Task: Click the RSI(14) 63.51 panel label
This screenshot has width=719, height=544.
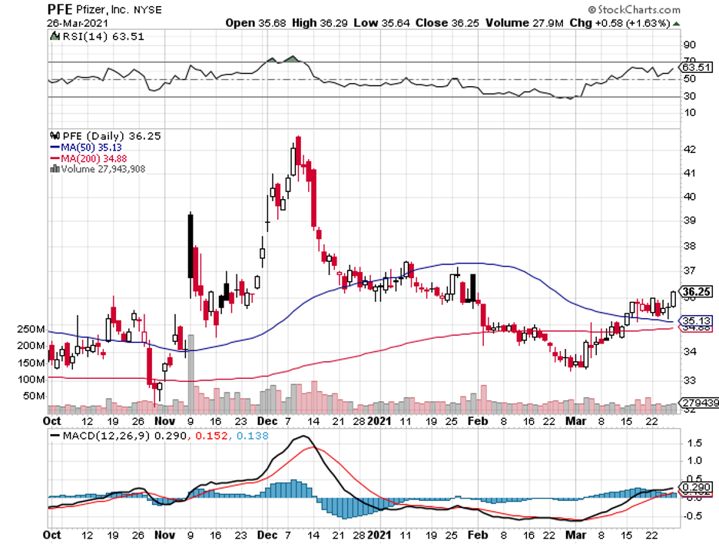Action: pos(103,36)
